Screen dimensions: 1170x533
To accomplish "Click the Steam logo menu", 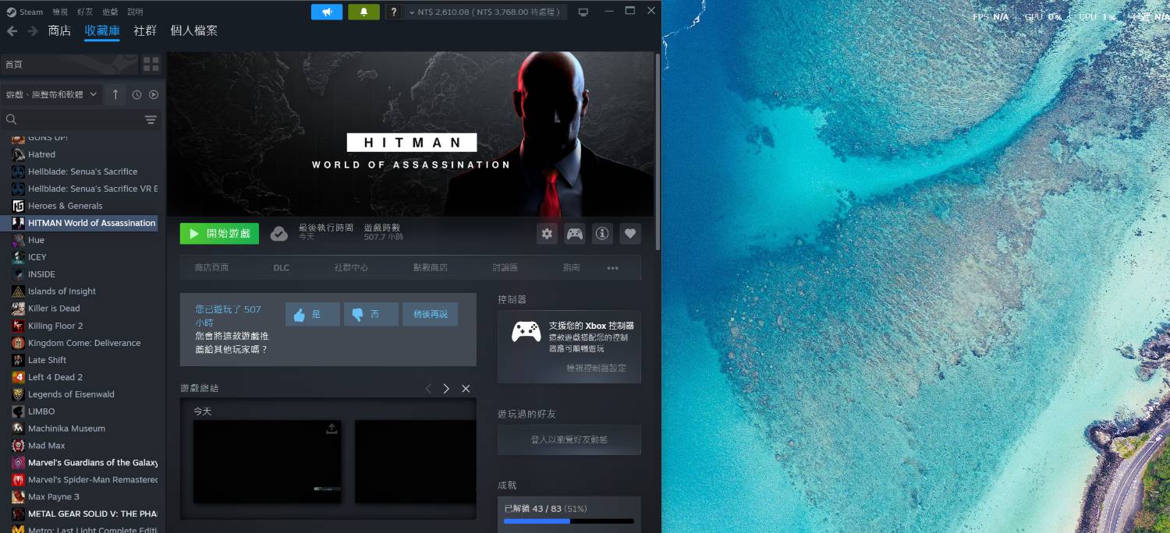I will click(x=25, y=12).
